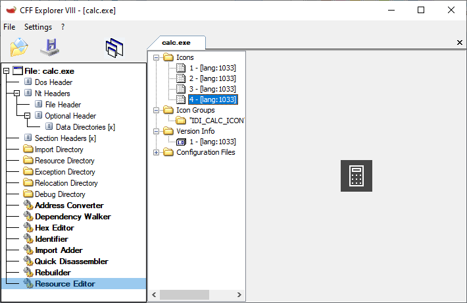Select icon resource 2 - [lang:1033]
The image size is (467, 303).
[212, 78]
